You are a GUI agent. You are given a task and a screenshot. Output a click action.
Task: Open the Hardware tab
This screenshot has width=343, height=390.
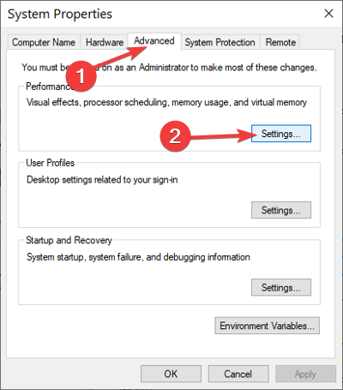pos(105,42)
